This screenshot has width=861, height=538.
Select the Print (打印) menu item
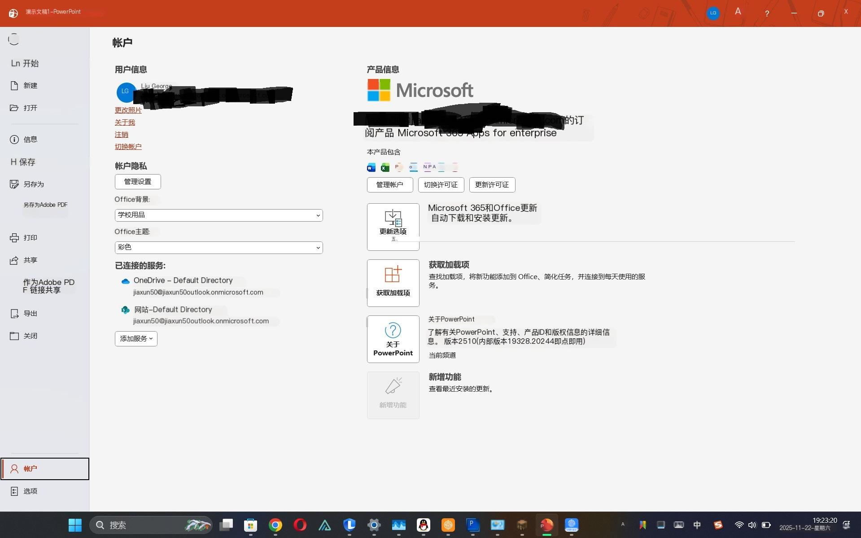(30, 238)
